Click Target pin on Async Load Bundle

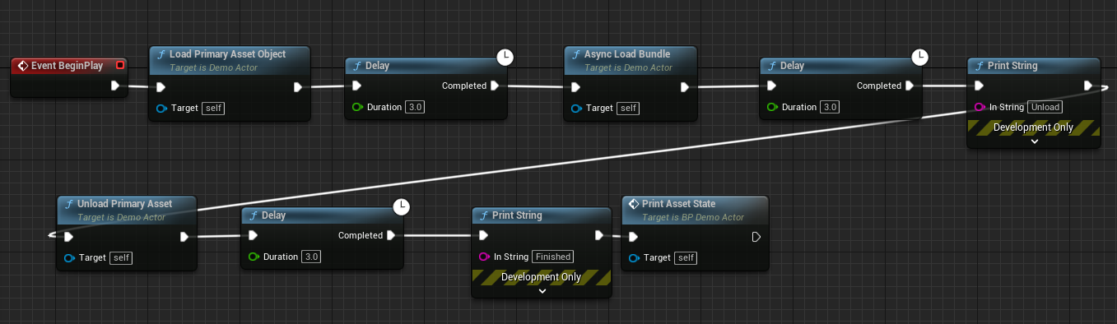click(576, 108)
